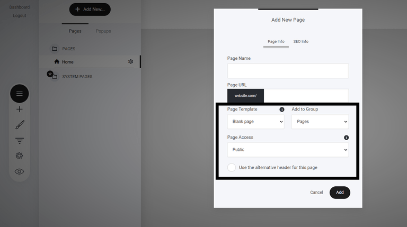Screen dimensions: 407x227
Task: Click the Dashboard link
Action: (x=20, y=7)
